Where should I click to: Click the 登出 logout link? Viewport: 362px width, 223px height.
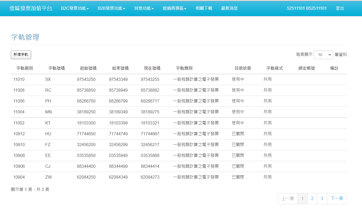[x=340, y=8]
